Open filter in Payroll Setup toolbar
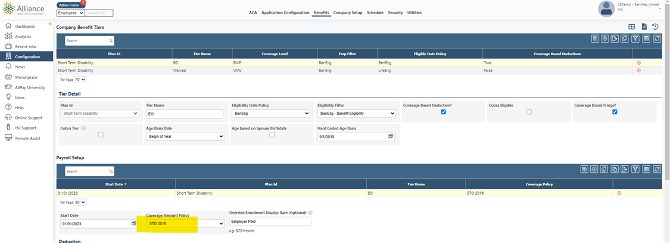The width and height of the screenshot is (670, 243). [x=635, y=169]
